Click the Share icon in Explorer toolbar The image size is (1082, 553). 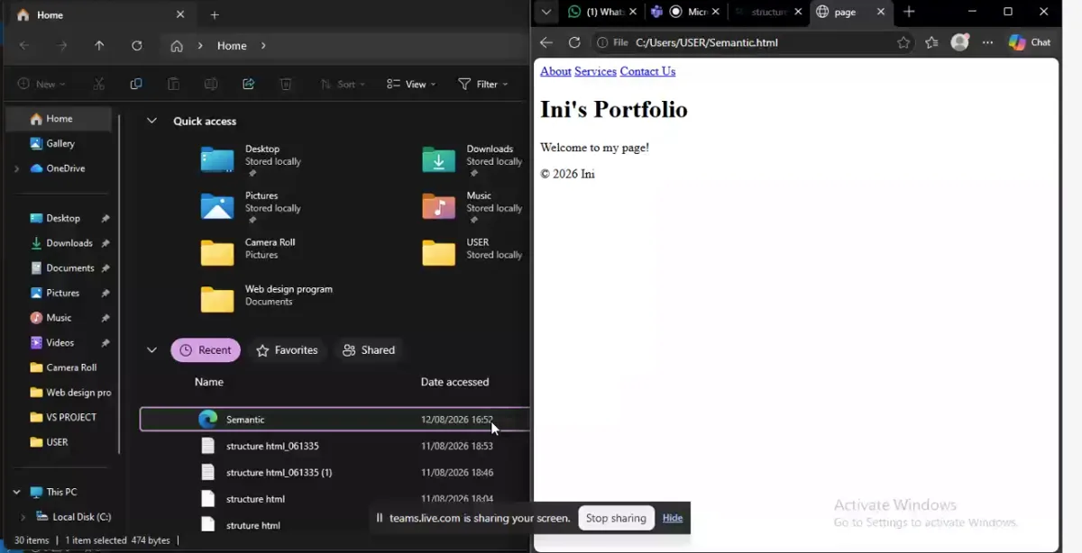(x=249, y=84)
